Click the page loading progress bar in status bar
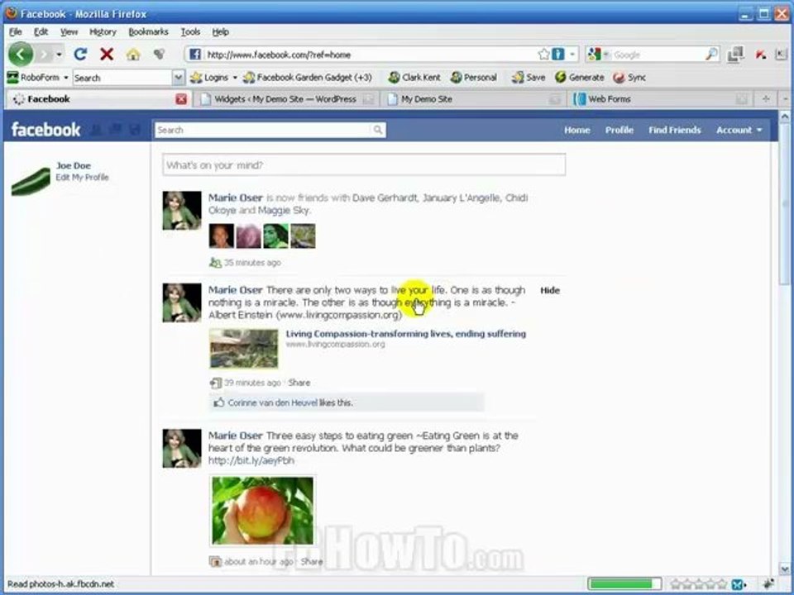This screenshot has height=595, width=794. [624, 584]
